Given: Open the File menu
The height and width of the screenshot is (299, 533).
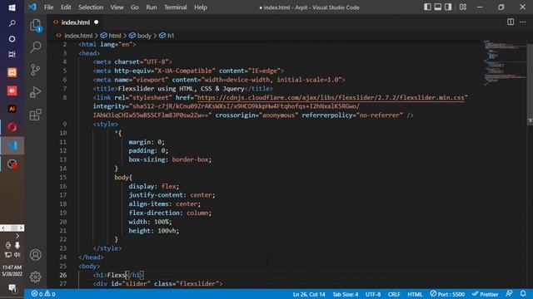Looking at the screenshot, I should click(48, 7).
